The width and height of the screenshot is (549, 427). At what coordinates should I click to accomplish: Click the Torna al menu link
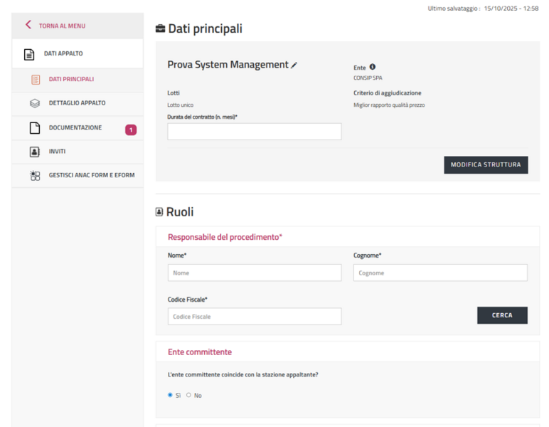click(x=62, y=26)
